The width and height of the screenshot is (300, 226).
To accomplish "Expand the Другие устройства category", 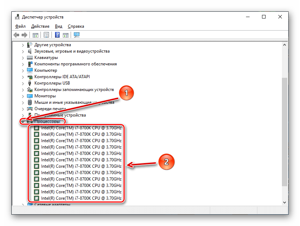I will [x=23, y=45].
